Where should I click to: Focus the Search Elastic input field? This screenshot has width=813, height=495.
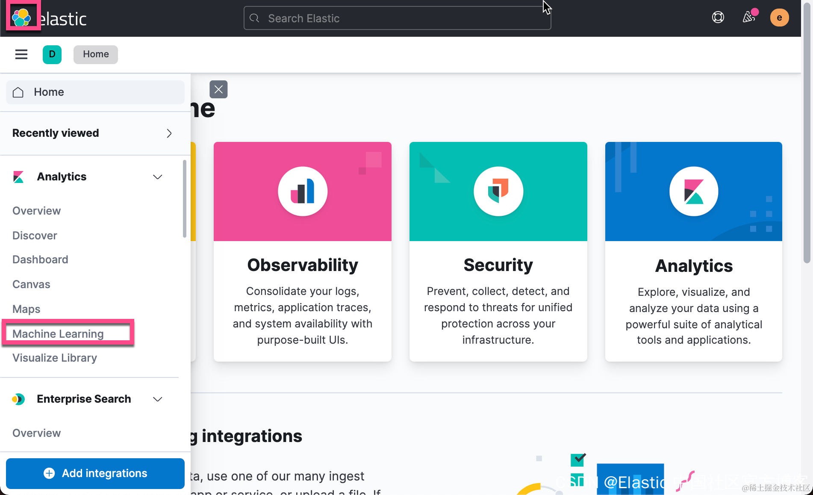coord(397,18)
